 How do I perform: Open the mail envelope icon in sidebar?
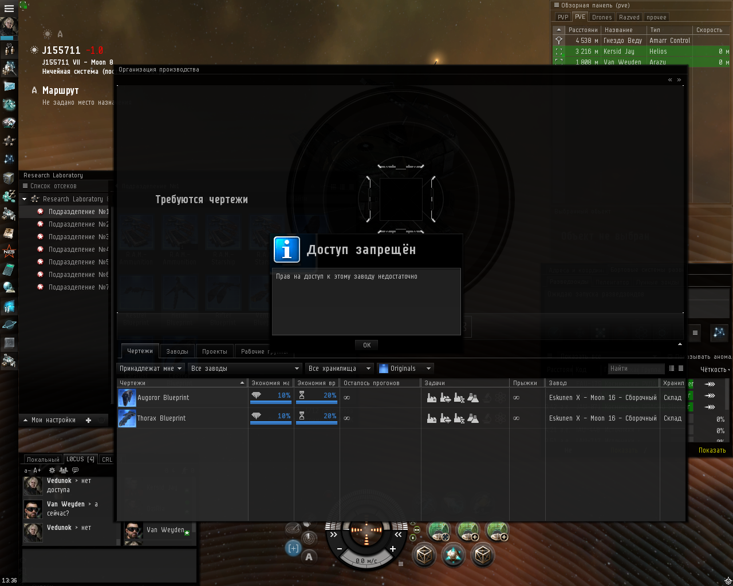pyautogui.click(x=9, y=86)
